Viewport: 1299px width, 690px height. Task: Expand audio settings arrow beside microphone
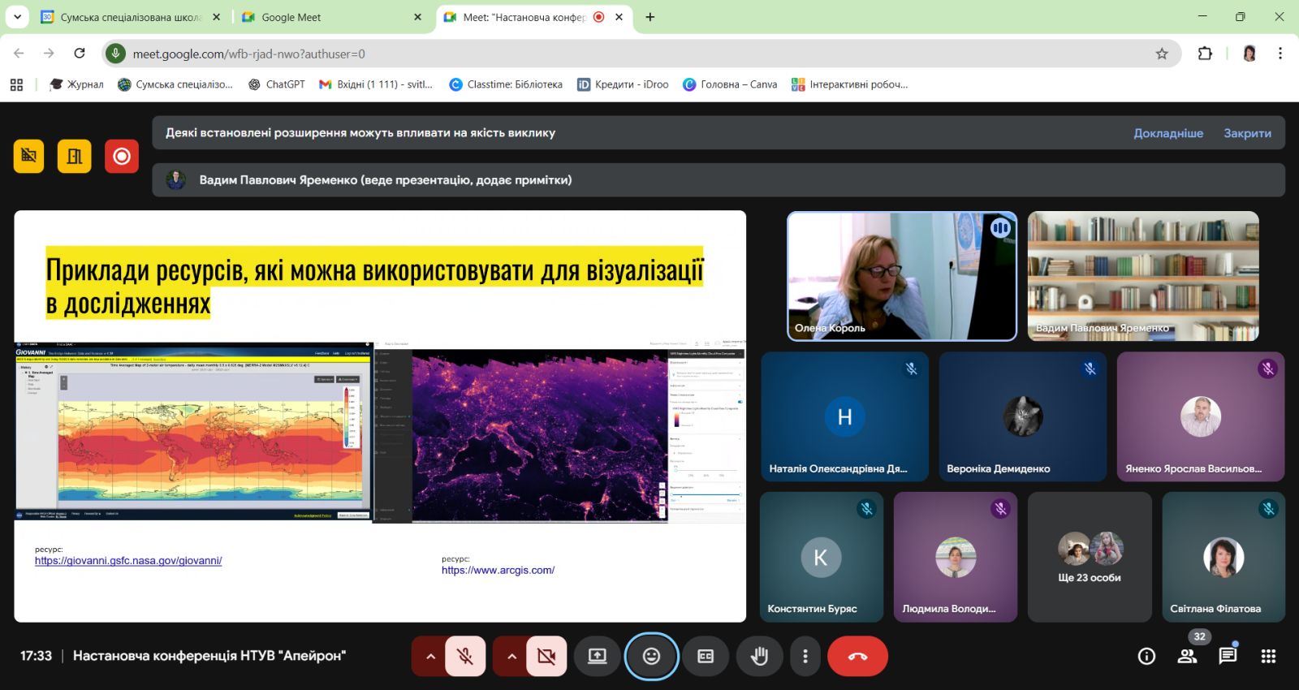[x=430, y=656]
